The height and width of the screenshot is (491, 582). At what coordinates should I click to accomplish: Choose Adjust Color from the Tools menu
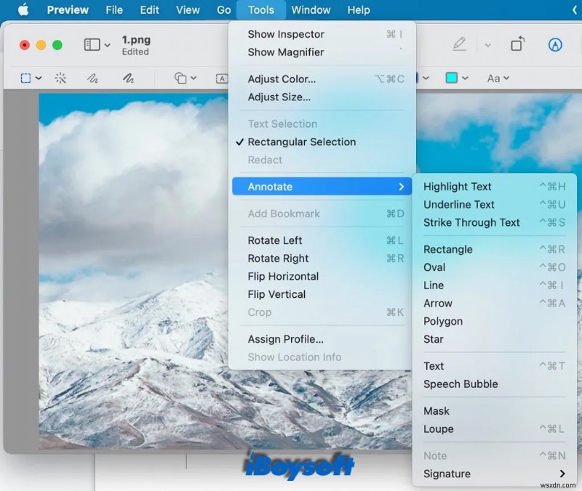coord(282,78)
